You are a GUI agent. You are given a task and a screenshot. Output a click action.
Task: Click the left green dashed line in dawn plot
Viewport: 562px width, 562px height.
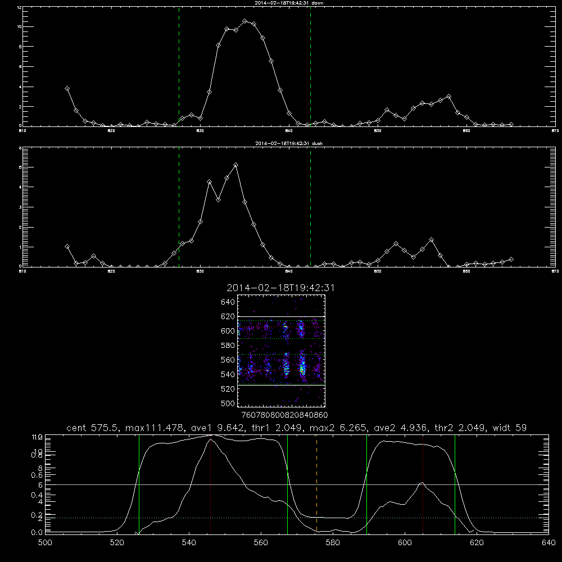[179, 66]
